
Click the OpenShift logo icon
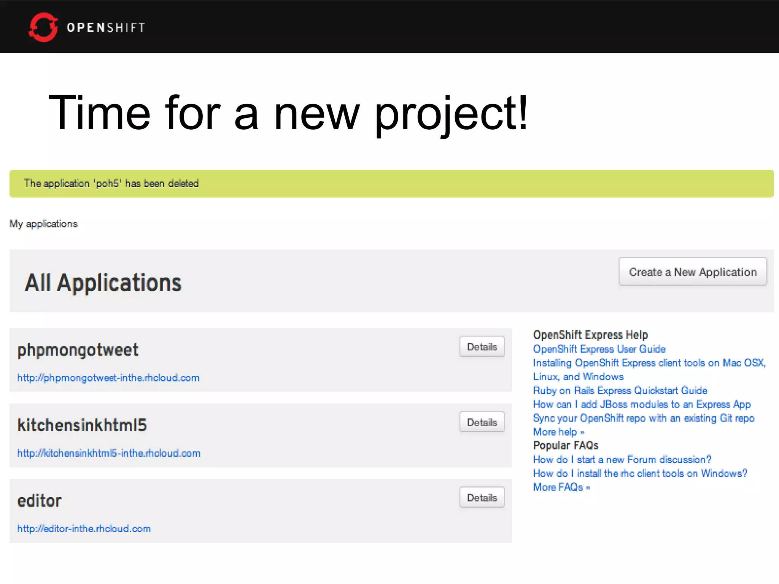coord(43,27)
